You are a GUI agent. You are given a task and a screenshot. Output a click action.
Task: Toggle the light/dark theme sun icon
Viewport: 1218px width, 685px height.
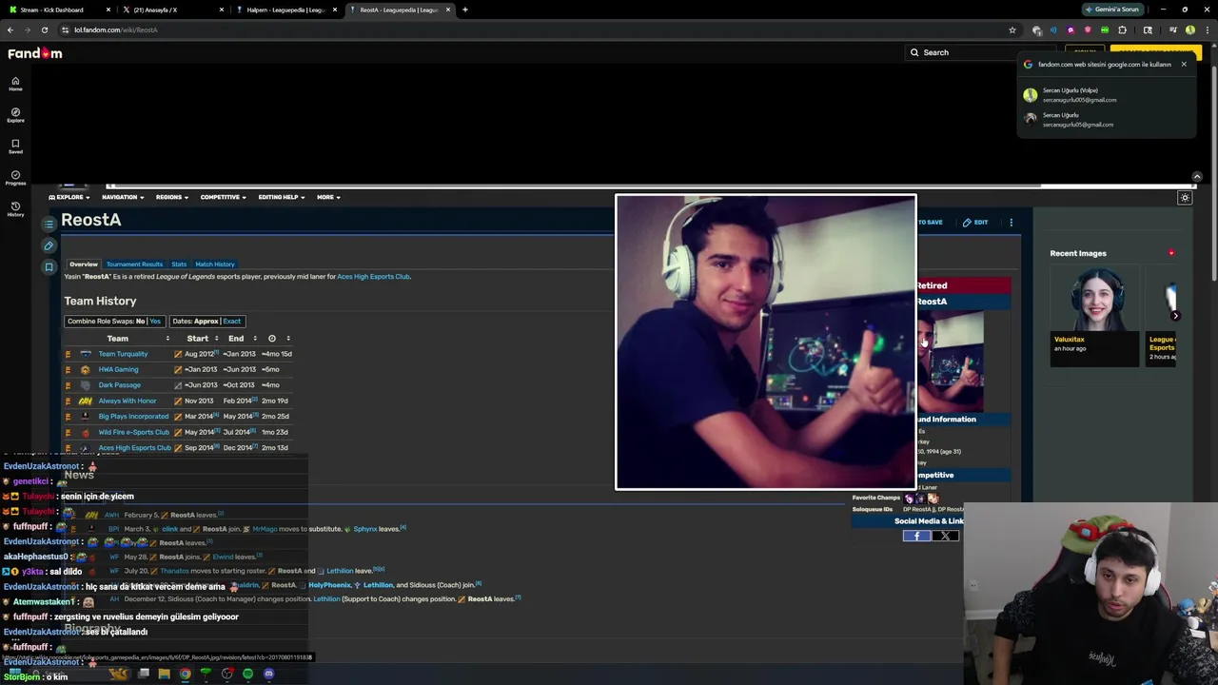pyautogui.click(x=1185, y=198)
